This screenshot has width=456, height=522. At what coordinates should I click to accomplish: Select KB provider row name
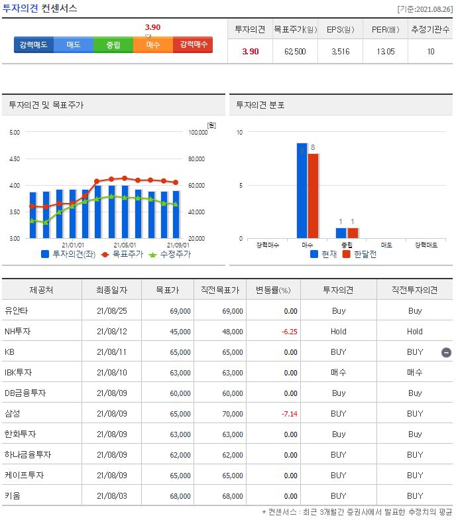[9, 352]
